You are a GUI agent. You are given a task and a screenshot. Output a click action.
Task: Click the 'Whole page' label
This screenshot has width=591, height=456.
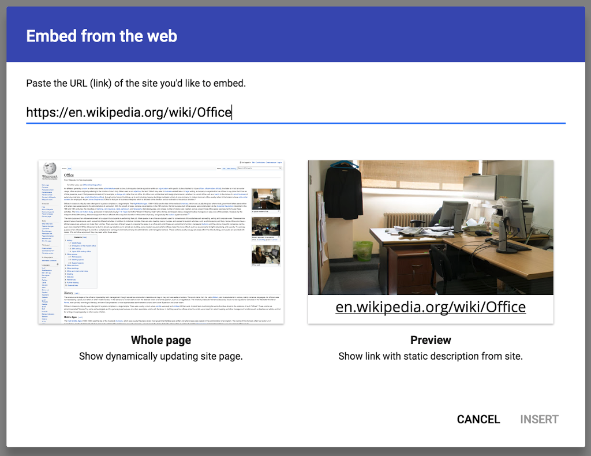pyautogui.click(x=161, y=340)
